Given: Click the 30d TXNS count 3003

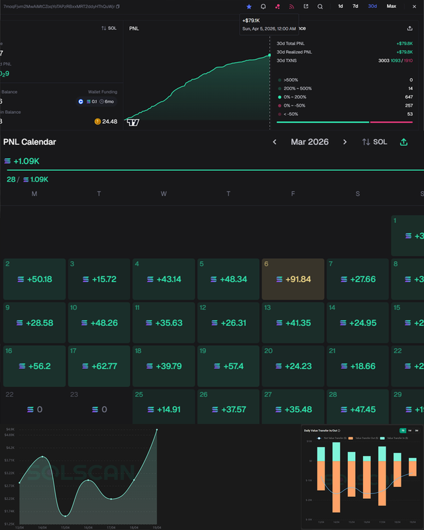Looking at the screenshot, I should click(x=384, y=60).
